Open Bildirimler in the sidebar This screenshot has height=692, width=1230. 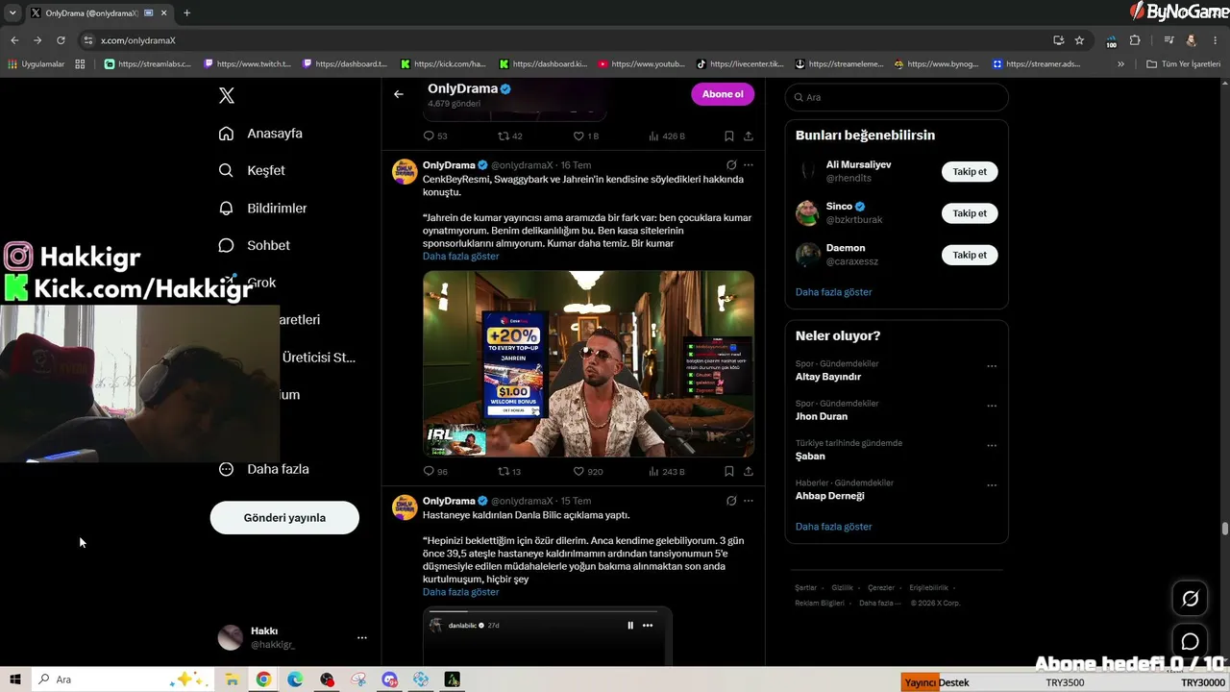click(262, 208)
